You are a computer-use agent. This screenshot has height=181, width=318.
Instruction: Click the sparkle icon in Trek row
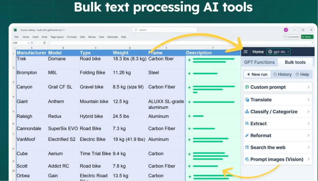click(189, 60)
